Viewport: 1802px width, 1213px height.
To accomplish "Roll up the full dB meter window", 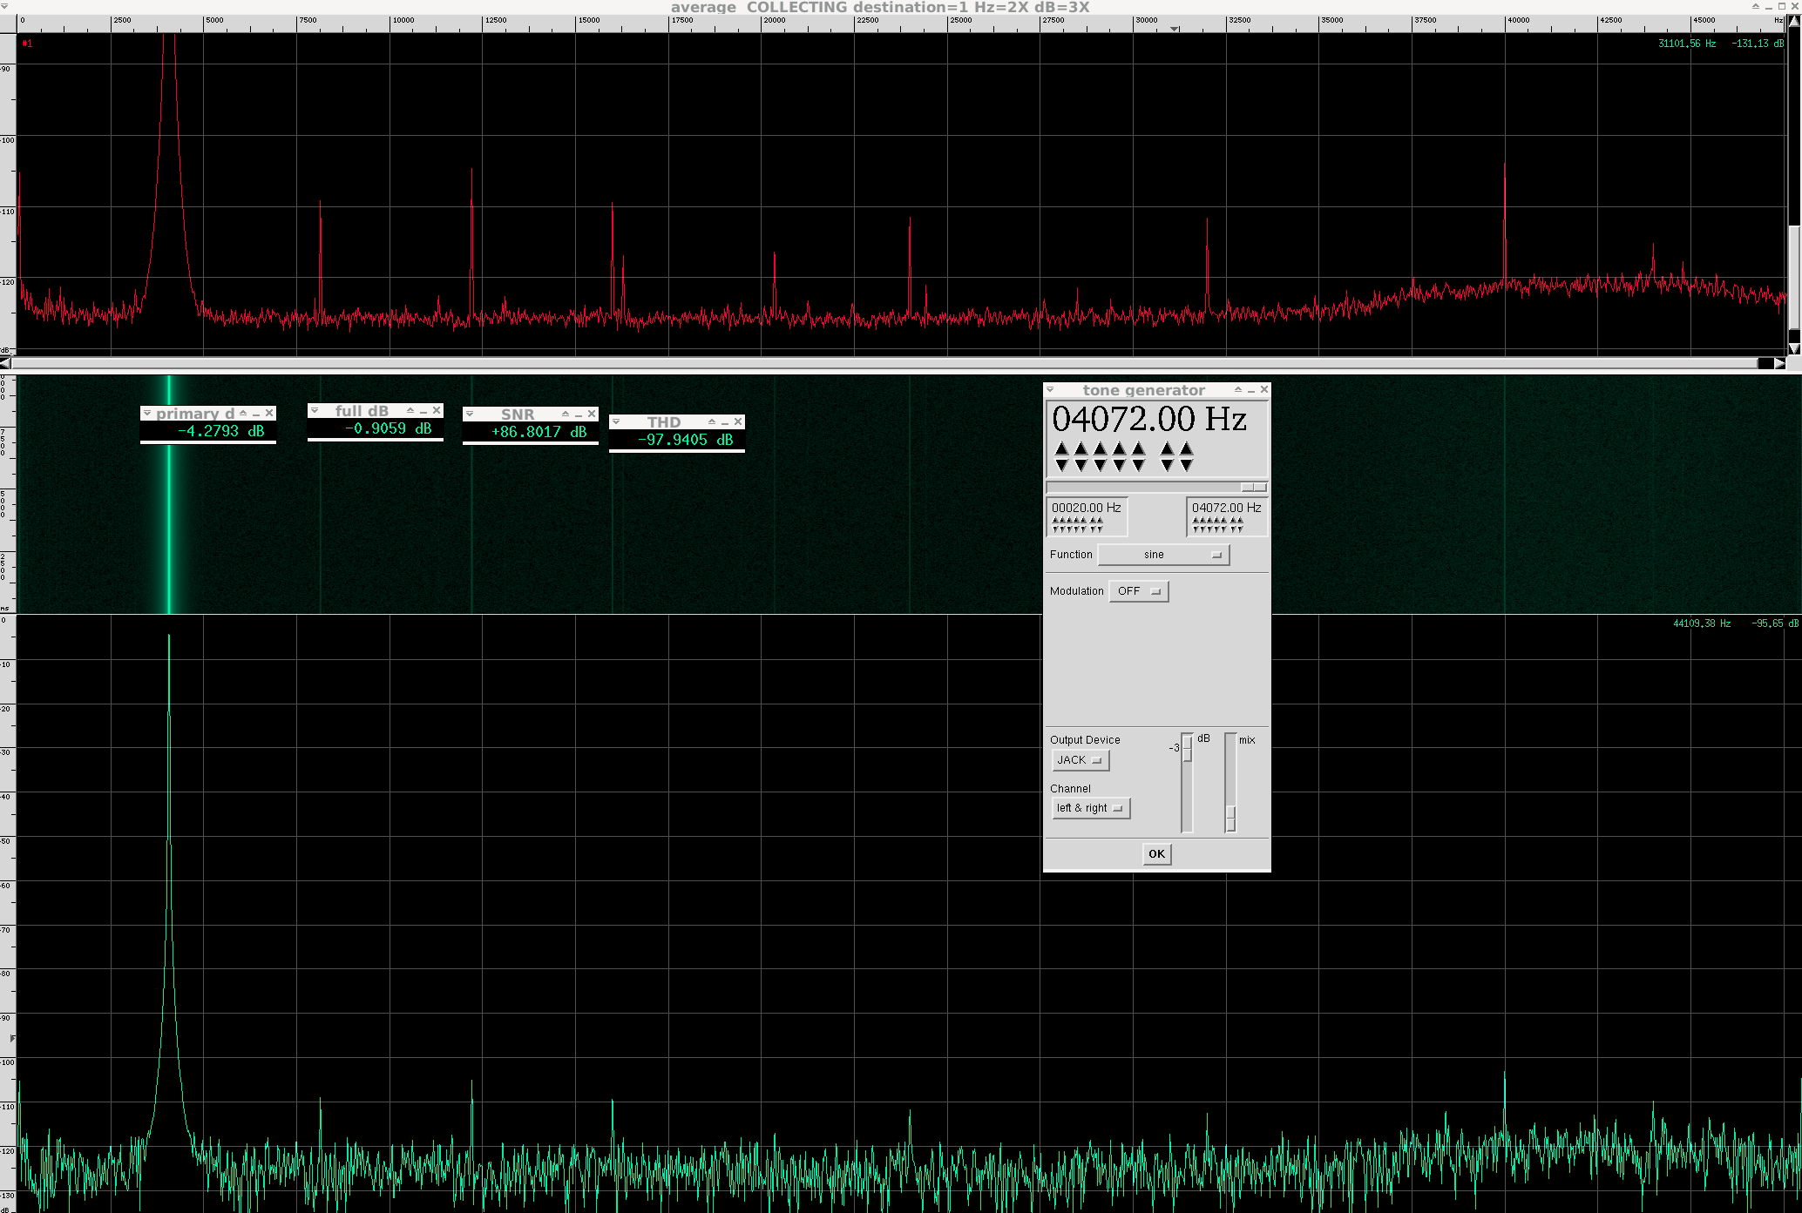I will click(410, 410).
